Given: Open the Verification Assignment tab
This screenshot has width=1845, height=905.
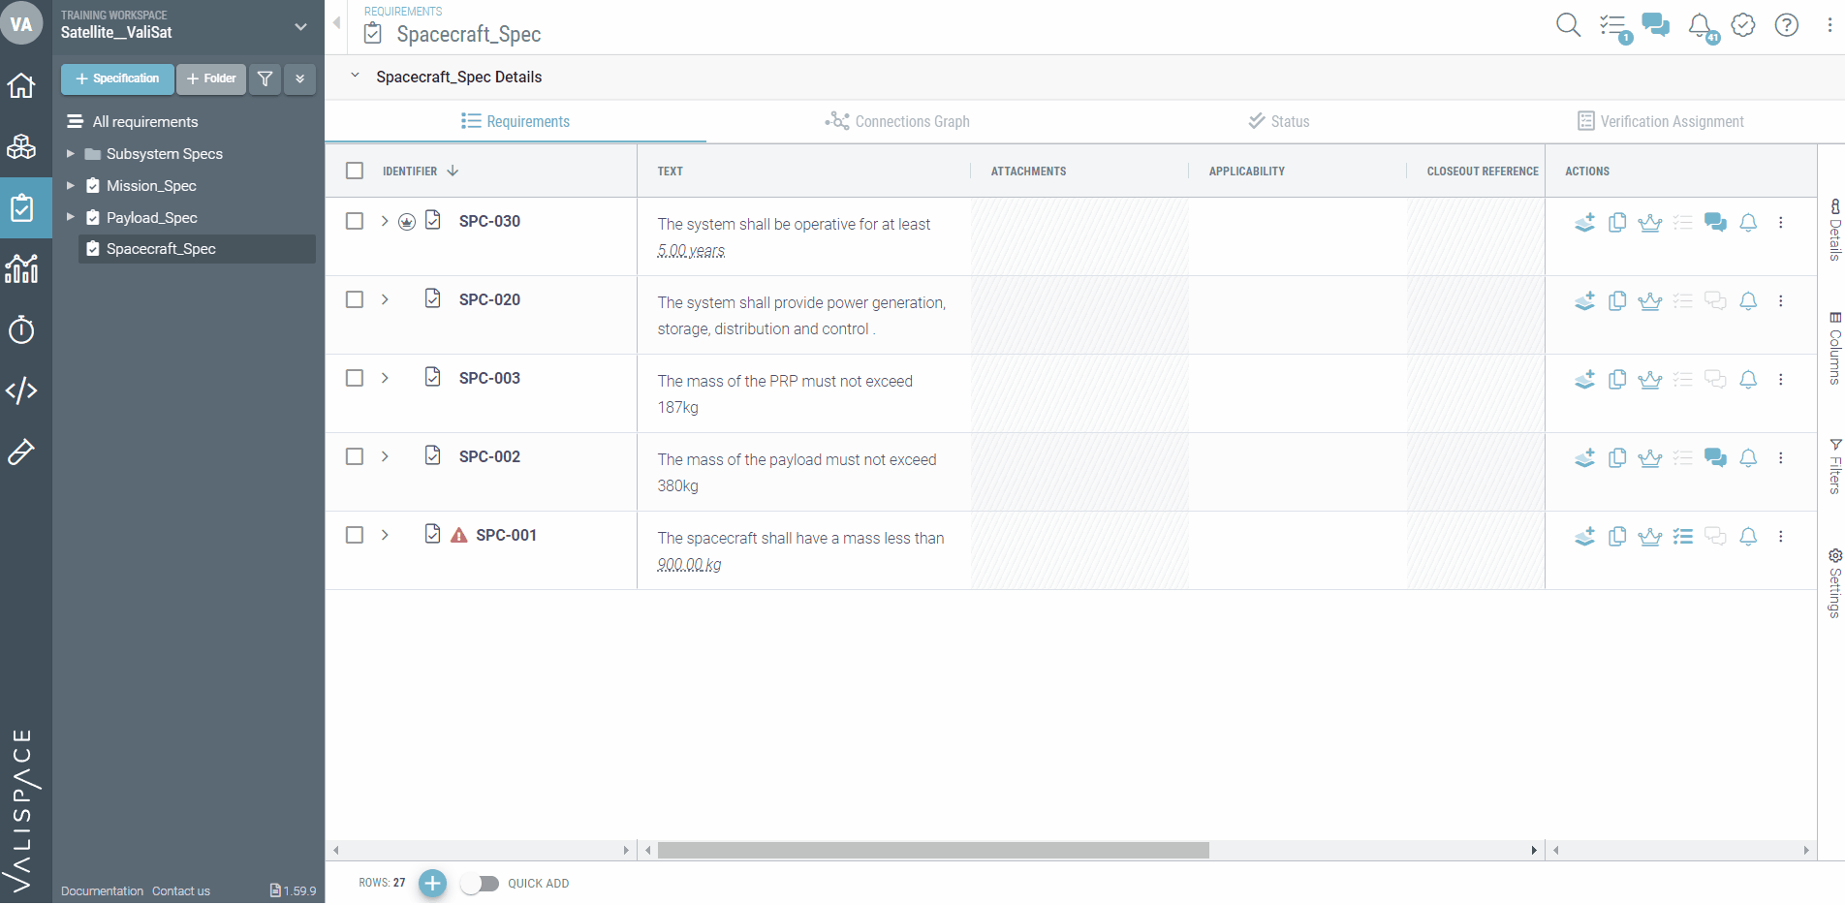Looking at the screenshot, I should click(x=1660, y=121).
